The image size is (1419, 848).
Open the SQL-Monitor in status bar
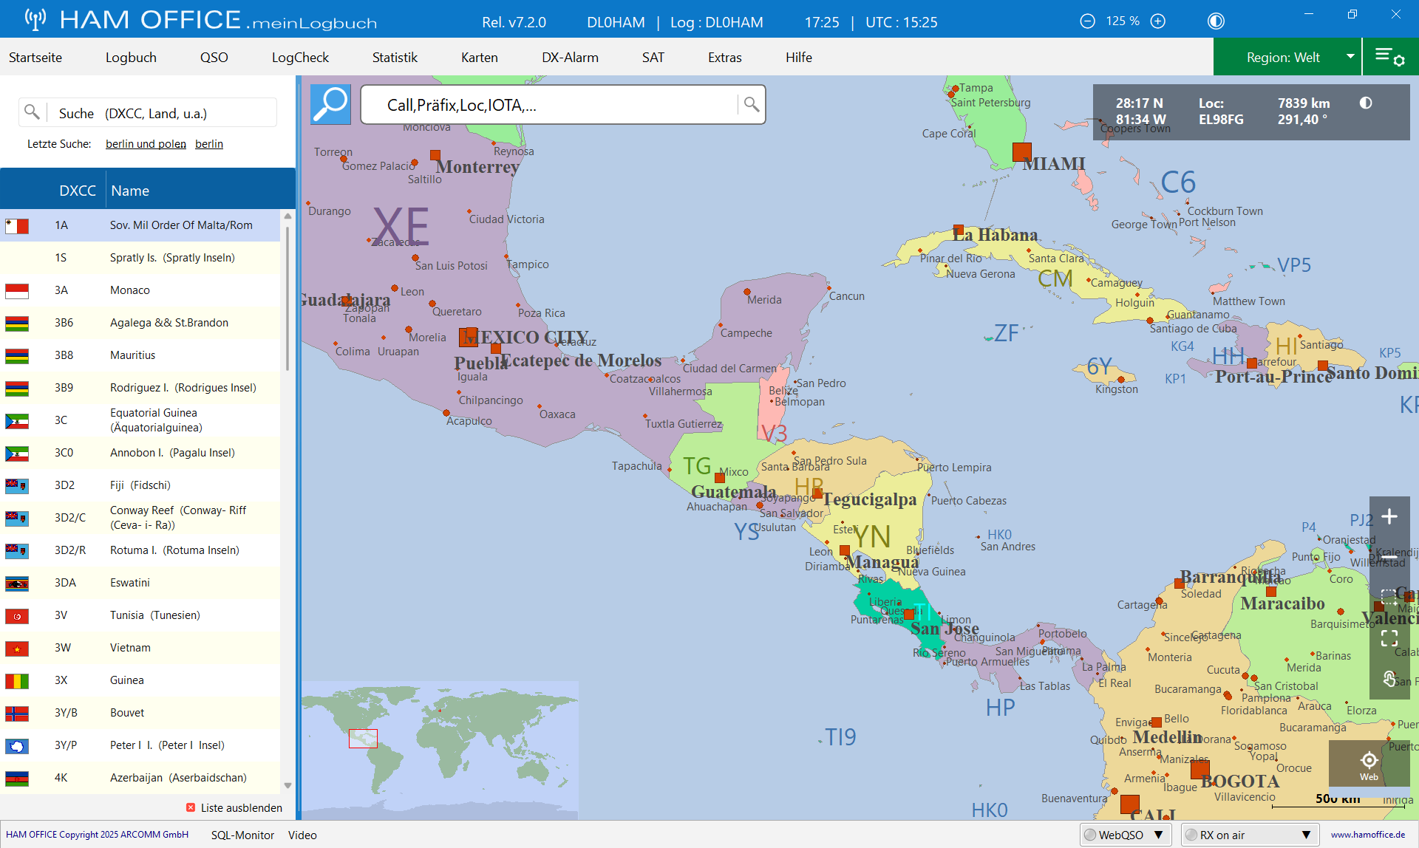242,835
